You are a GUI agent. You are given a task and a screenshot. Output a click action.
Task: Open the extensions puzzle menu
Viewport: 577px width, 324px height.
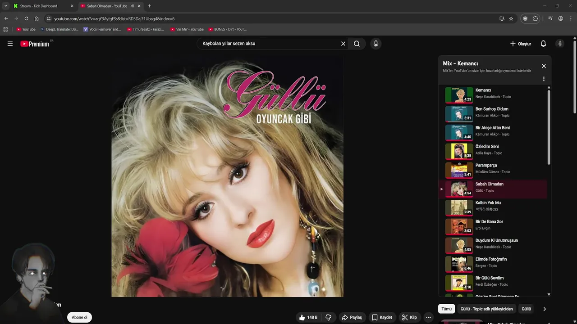(x=536, y=18)
